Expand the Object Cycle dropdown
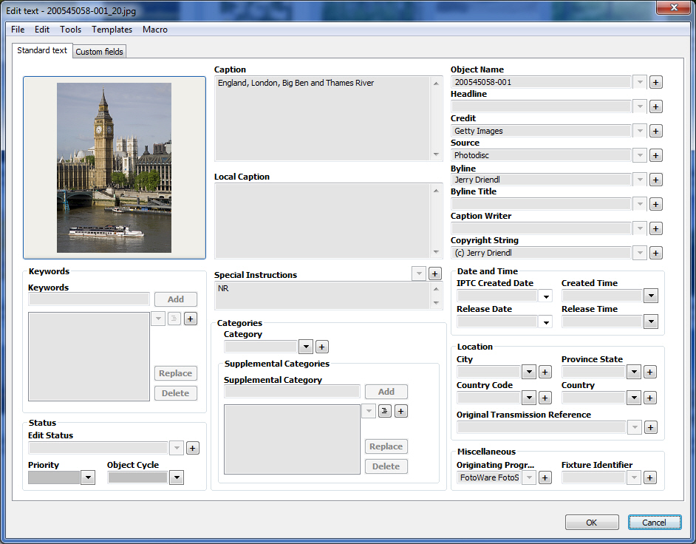 pos(177,477)
